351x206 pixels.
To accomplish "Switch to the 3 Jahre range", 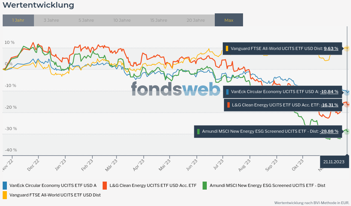I will 51,20.
